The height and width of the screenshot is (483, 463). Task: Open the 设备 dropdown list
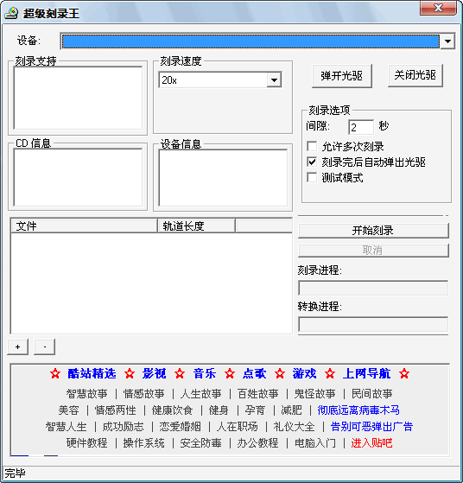[447, 41]
